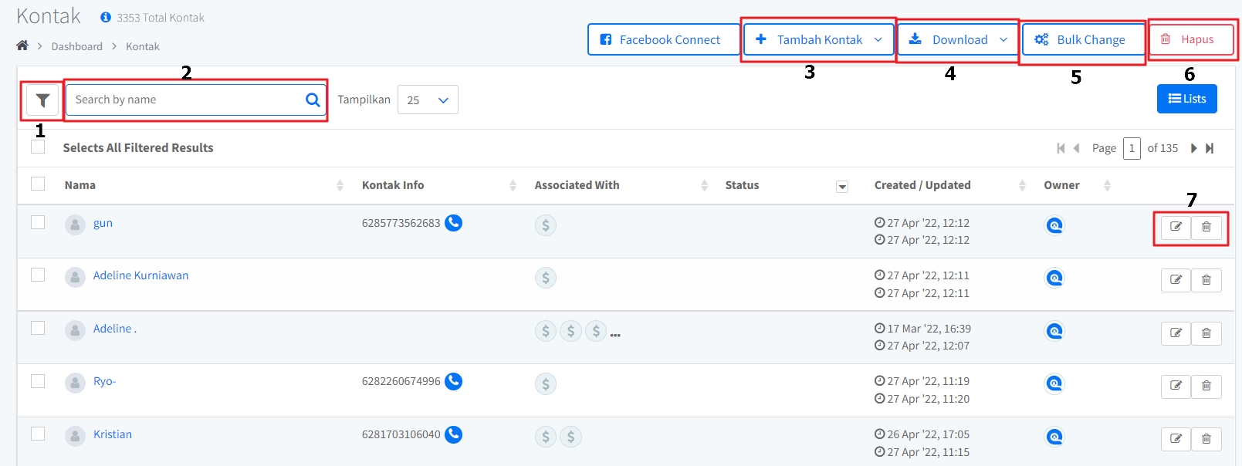1242x466 pixels.
Task: Expand the Tambah Kontak dropdown
Action: pyautogui.click(x=878, y=39)
